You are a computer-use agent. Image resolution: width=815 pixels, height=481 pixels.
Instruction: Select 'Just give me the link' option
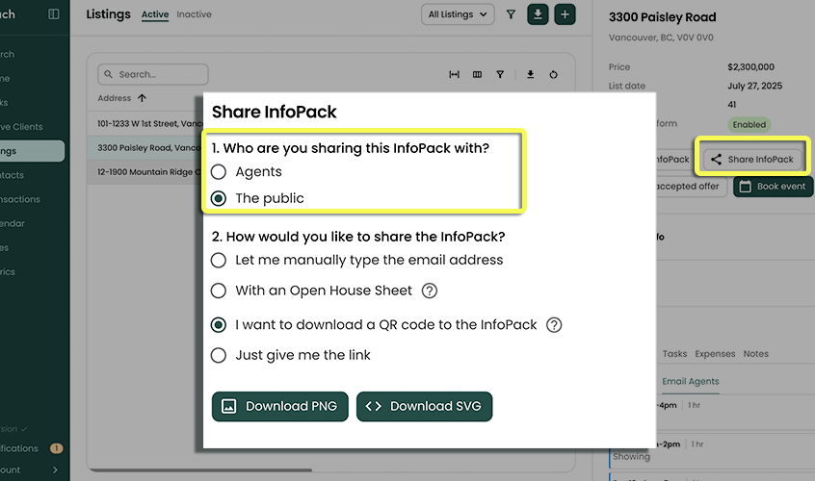pyautogui.click(x=219, y=355)
